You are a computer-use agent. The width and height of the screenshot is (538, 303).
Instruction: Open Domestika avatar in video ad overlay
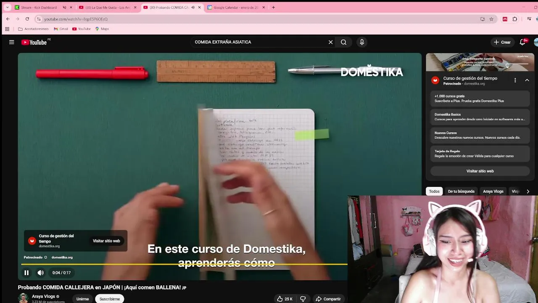32,241
